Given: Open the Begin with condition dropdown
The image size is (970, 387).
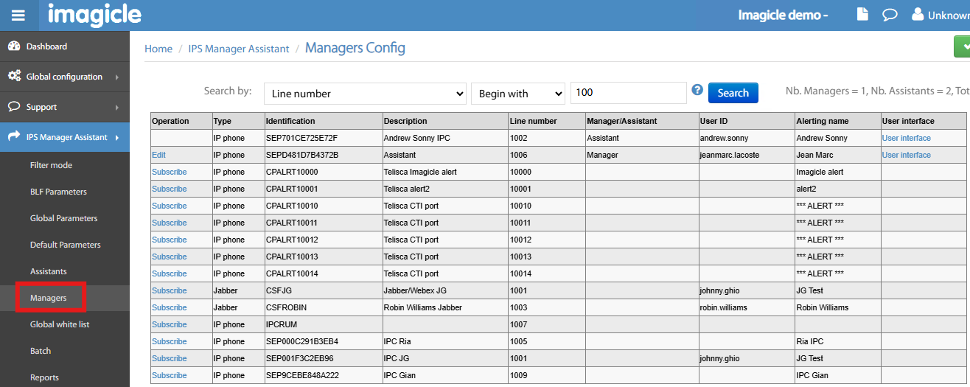Looking at the screenshot, I should (517, 94).
